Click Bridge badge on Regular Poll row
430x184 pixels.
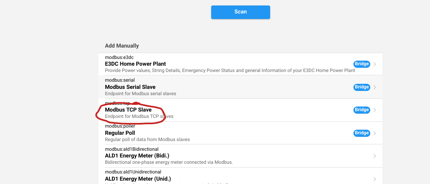click(x=361, y=133)
